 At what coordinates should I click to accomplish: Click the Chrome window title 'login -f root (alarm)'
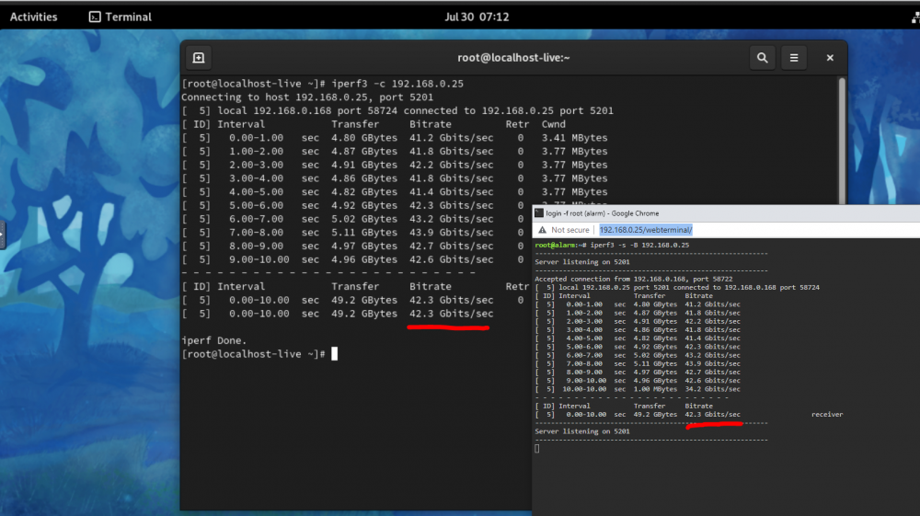click(x=602, y=213)
